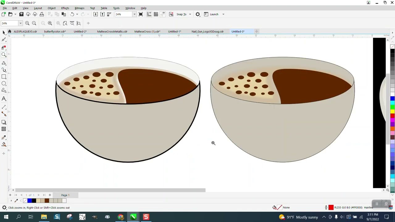Click the Open folder toolbar icon
The width and height of the screenshot is (395, 222).
pyautogui.click(x=10, y=14)
